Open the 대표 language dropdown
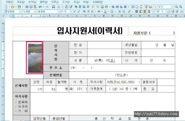185x121 pixels. pyautogui.click(x=35, y=11)
